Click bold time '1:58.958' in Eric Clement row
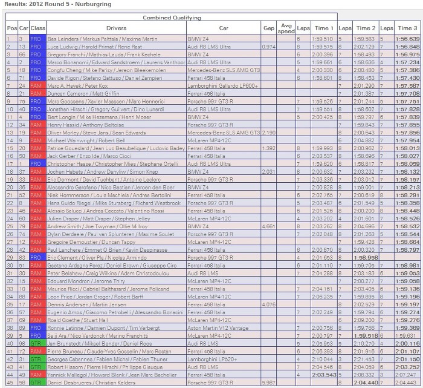 [366, 258]
